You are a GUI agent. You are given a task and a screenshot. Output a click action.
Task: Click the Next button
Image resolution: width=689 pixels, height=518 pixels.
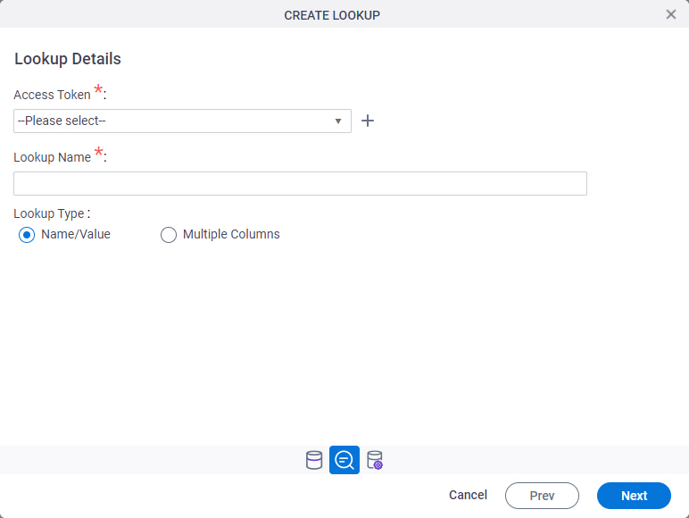point(634,496)
